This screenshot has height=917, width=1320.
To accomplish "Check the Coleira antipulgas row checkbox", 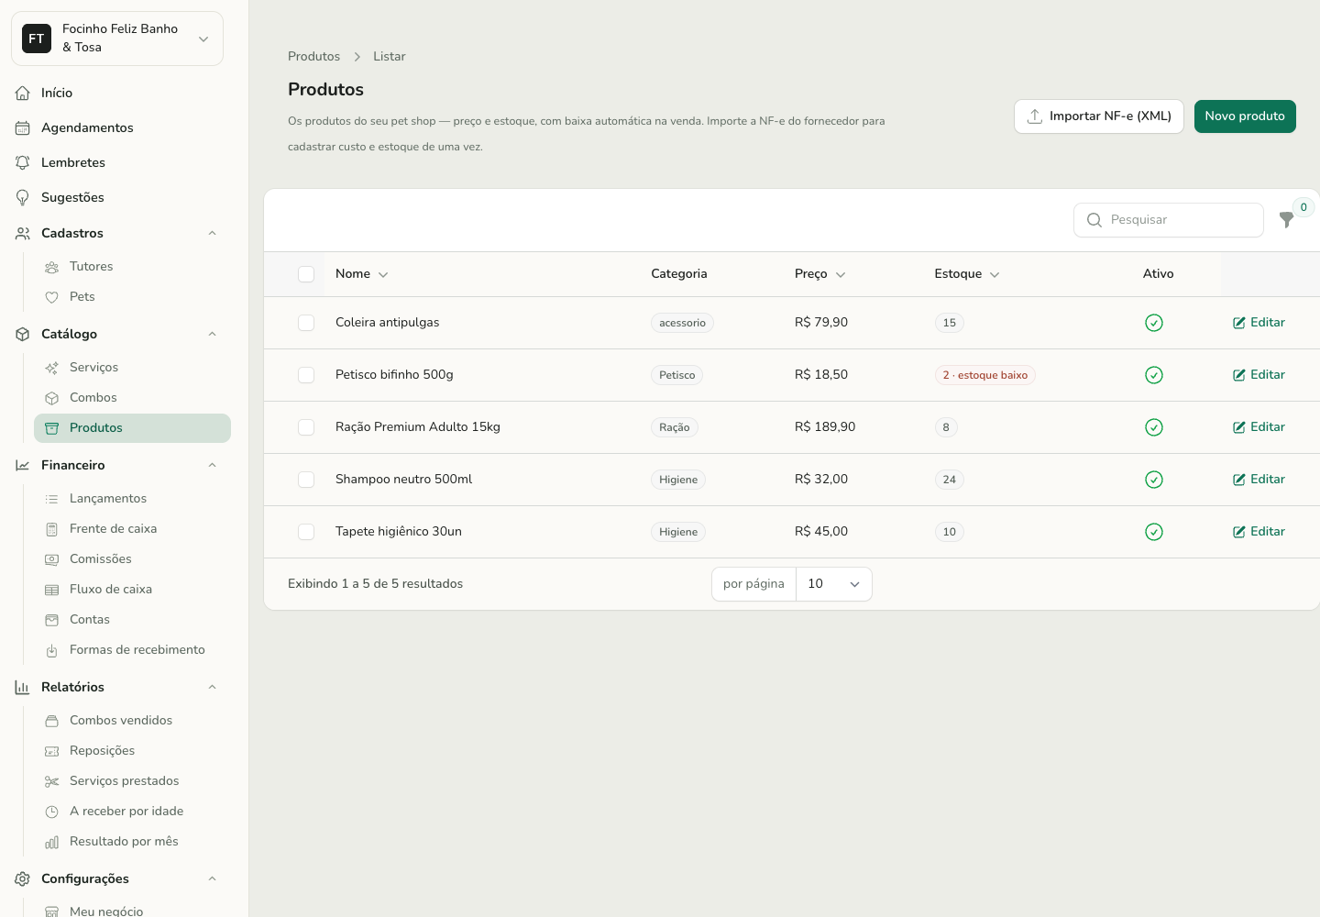I will point(306,323).
